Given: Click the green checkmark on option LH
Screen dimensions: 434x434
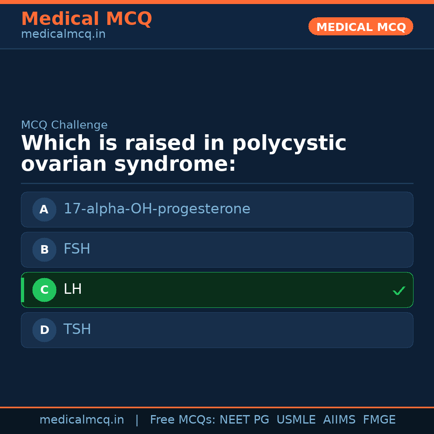Looking at the screenshot, I should point(399,290).
